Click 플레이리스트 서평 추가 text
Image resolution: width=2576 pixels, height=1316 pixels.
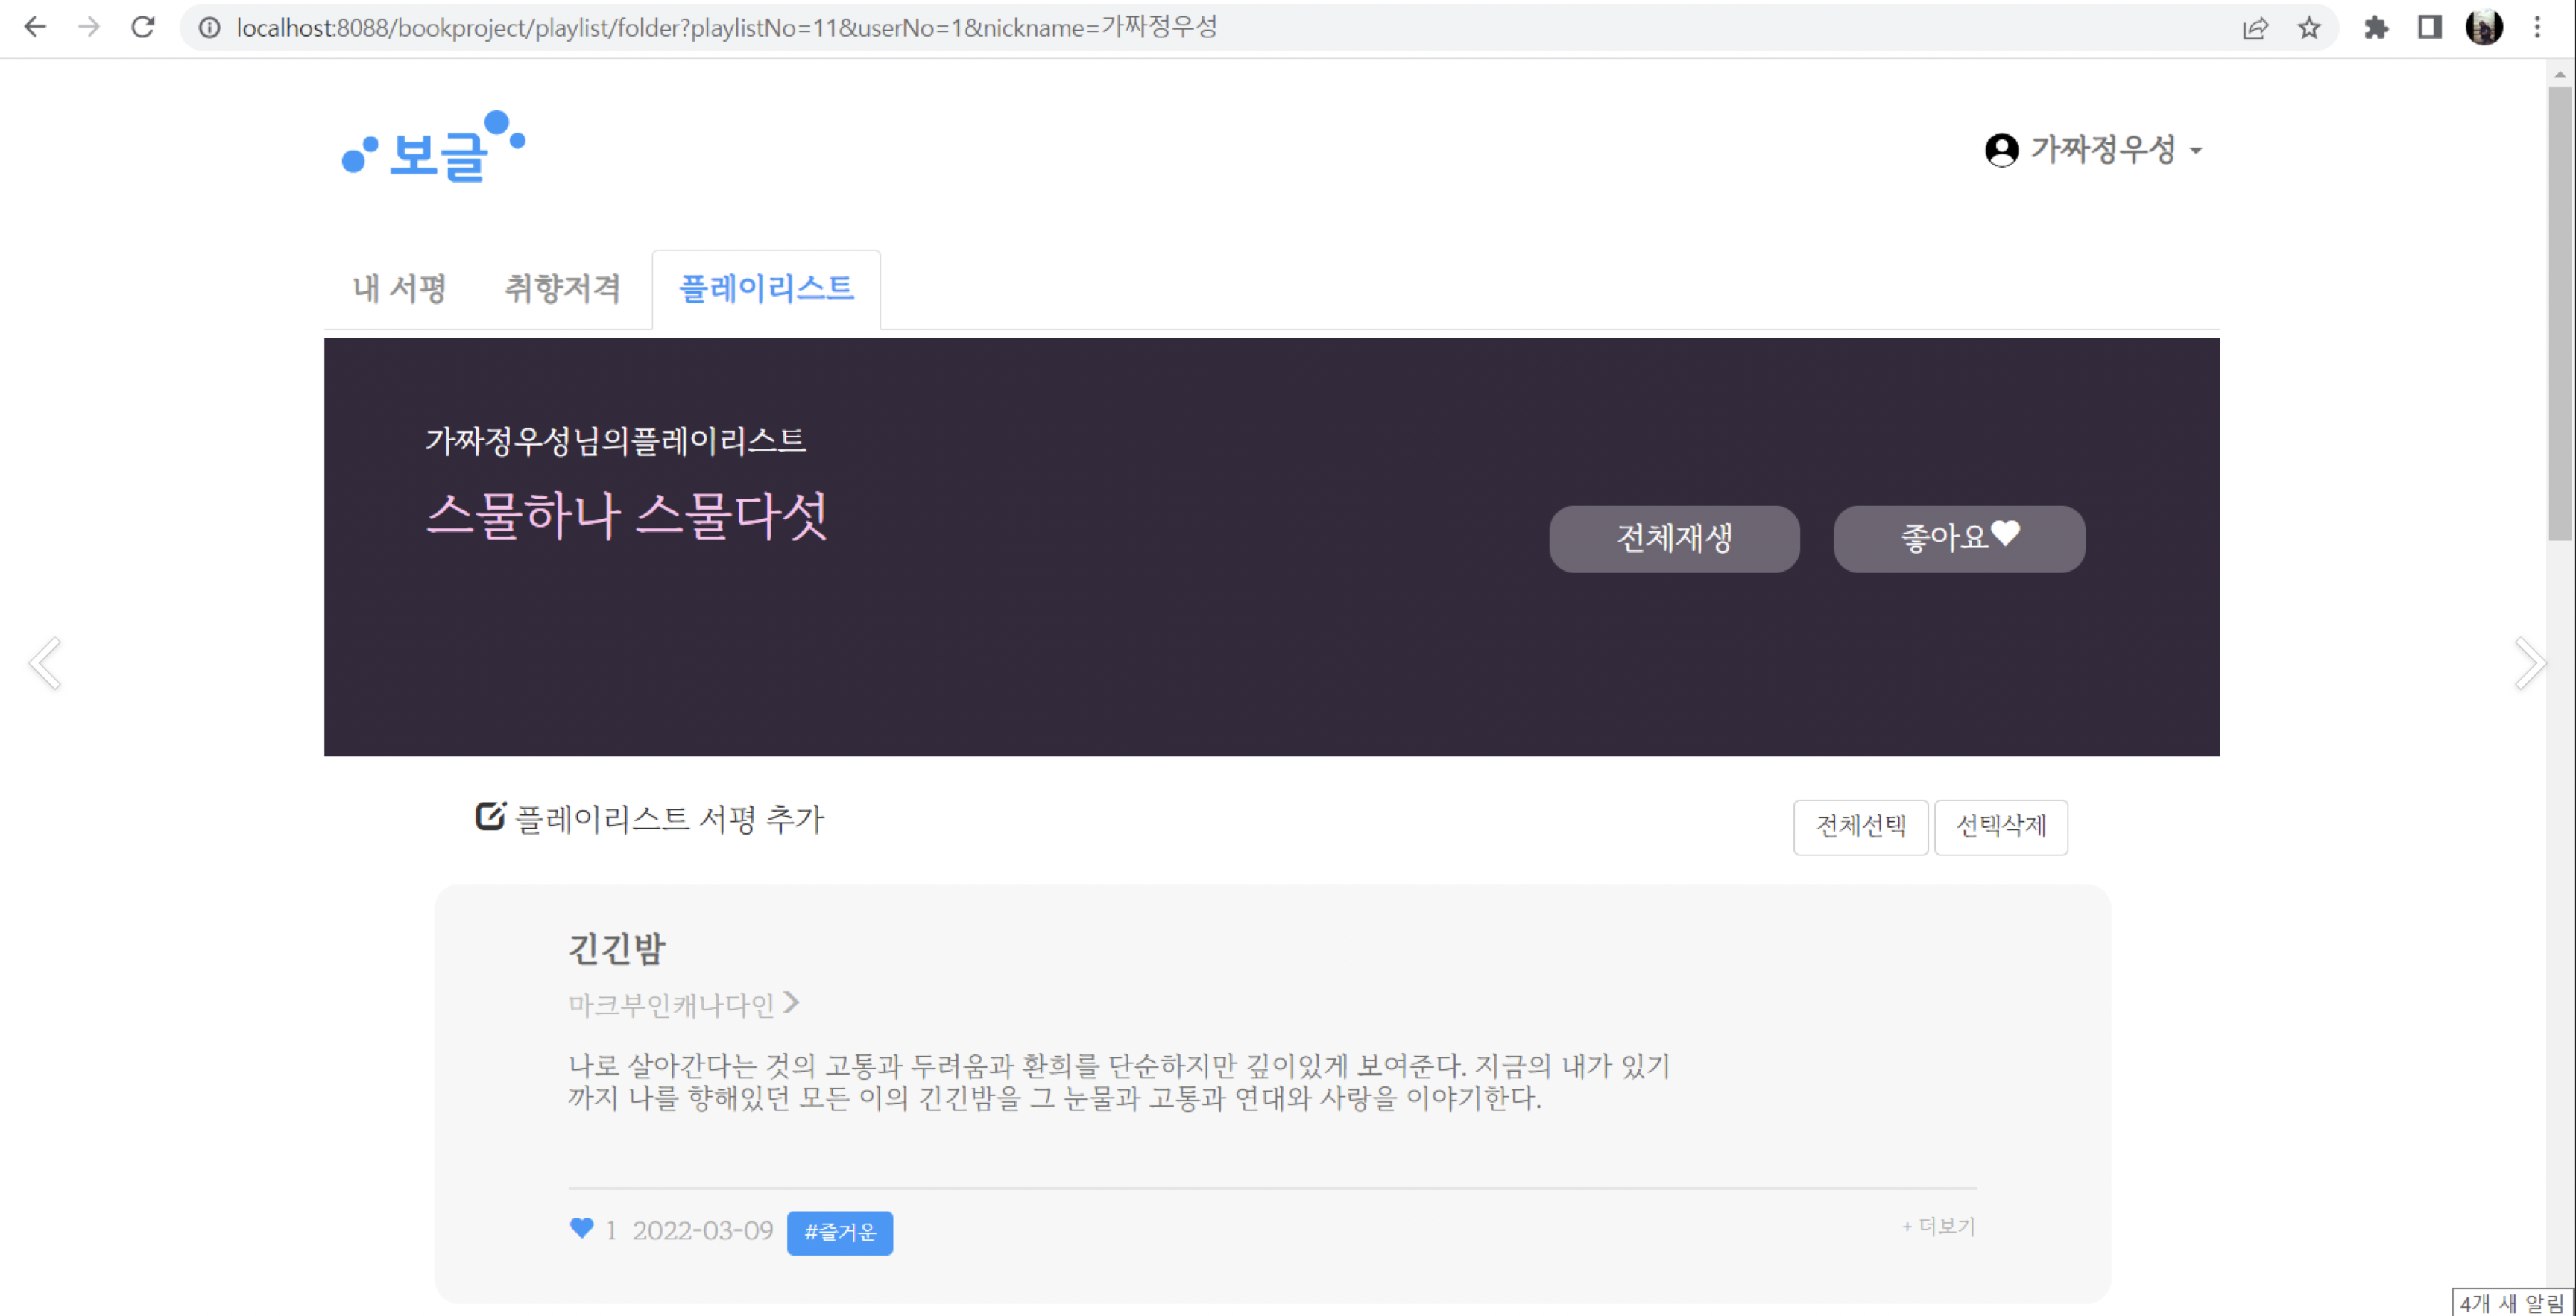[x=669, y=819]
